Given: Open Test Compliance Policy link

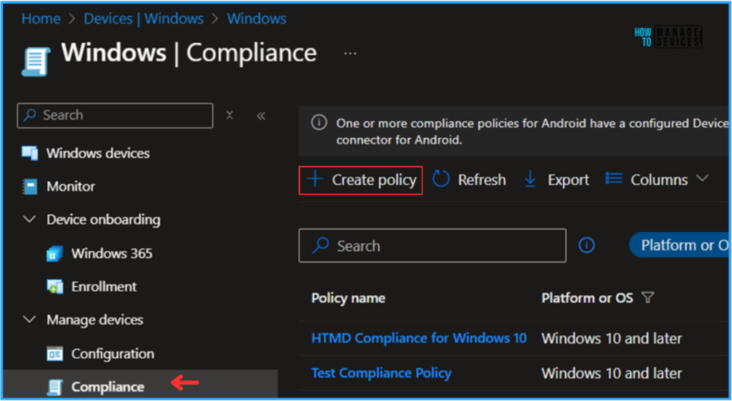Looking at the screenshot, I should [x=382, y=373].
